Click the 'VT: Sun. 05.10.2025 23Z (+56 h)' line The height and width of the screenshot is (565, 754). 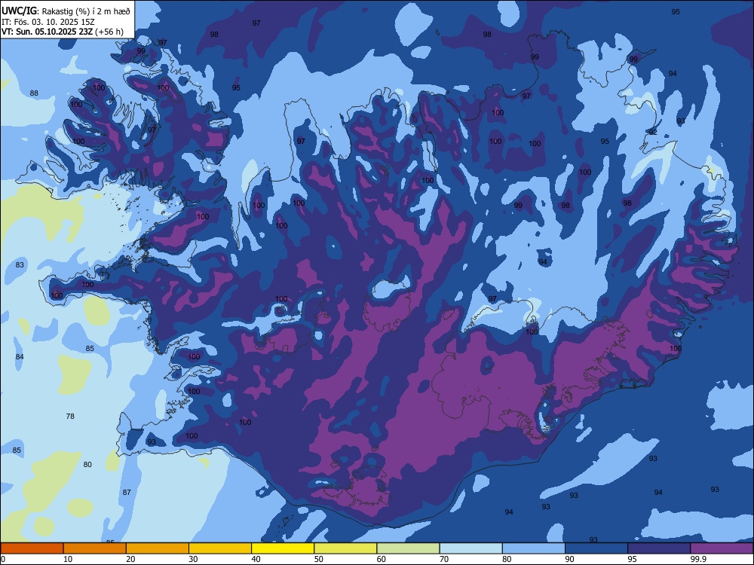pos(63,32)
